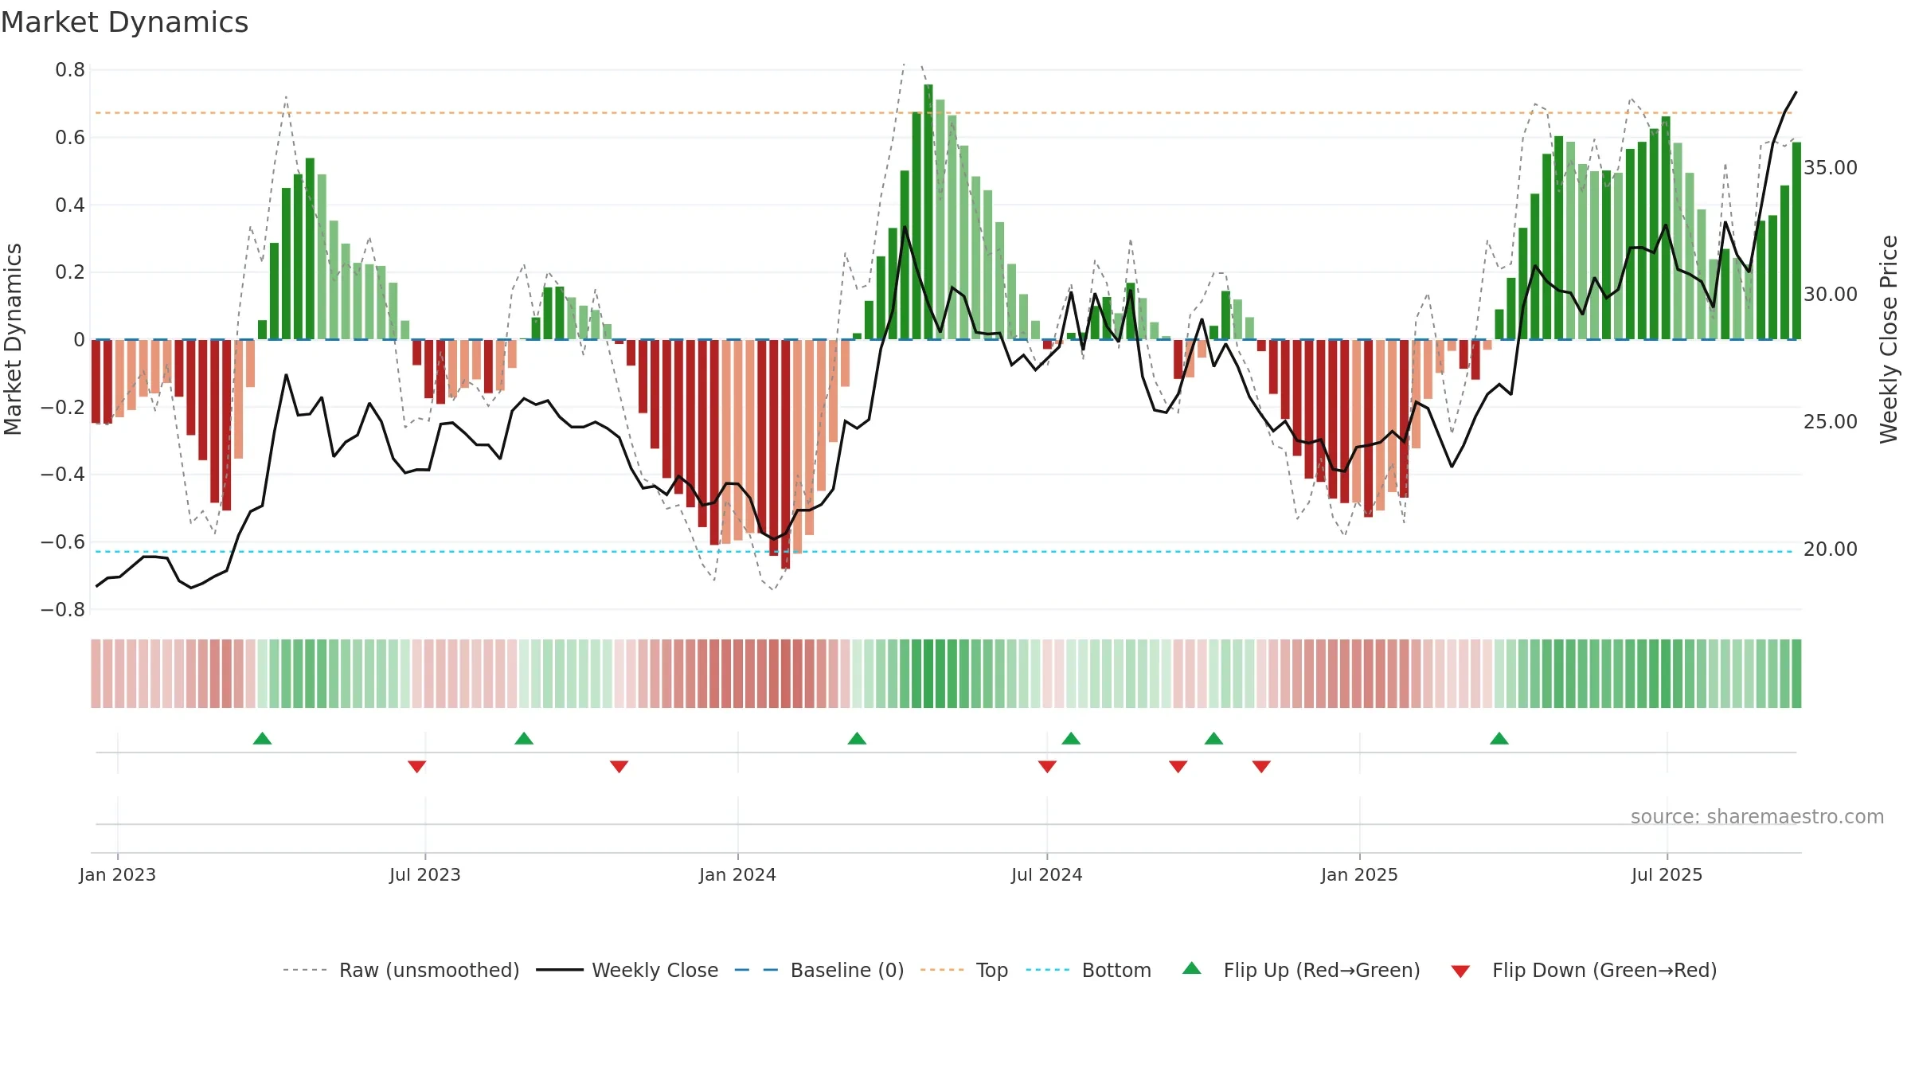1911x1075 pixels.
Task: Click the '25.00' right axis price label
Action: coord(1831,421)
